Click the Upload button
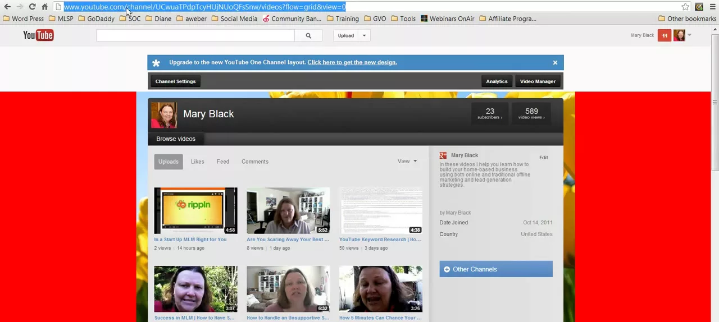Image resolution: width=719 pixels, height=322 pixels. pos(346,35)
